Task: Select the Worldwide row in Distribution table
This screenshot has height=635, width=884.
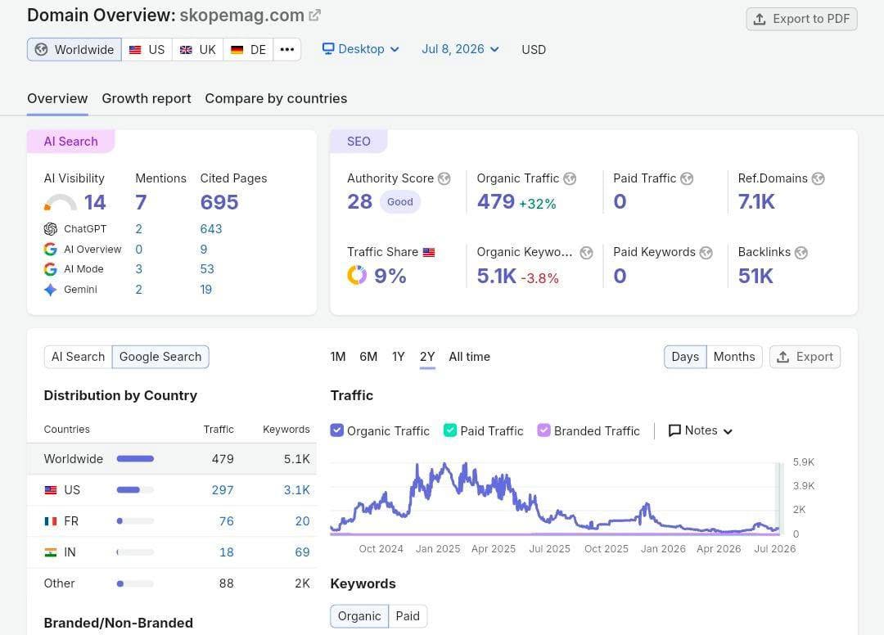Action: pos(172,458)
